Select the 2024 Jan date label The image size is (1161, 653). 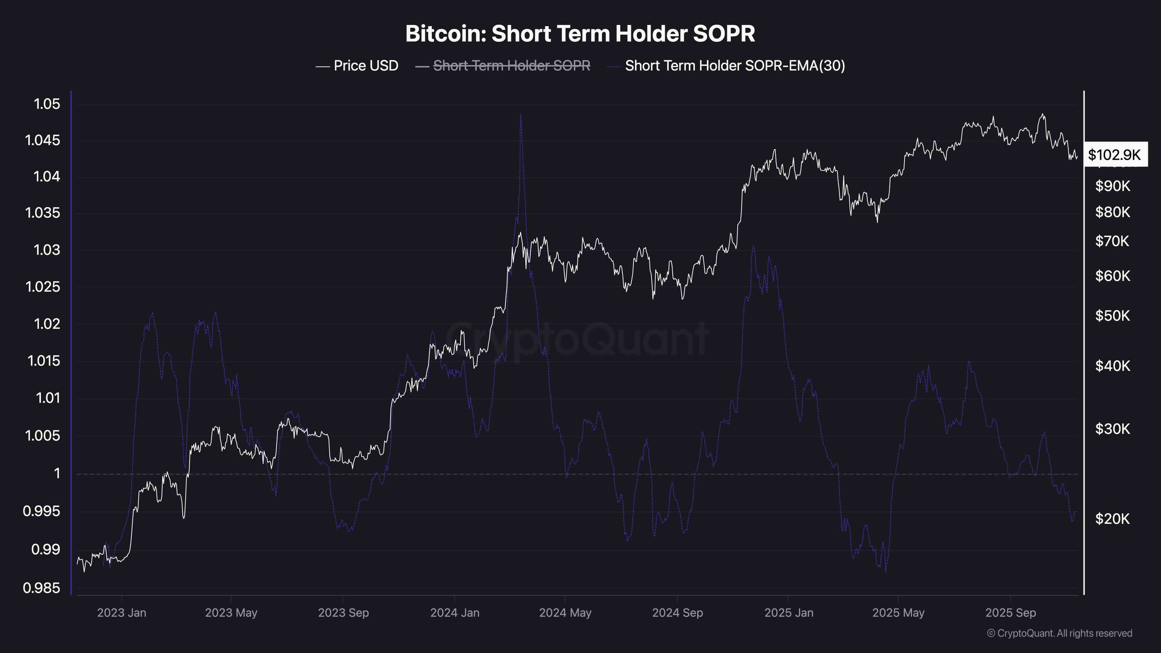[x=454, y=613]
